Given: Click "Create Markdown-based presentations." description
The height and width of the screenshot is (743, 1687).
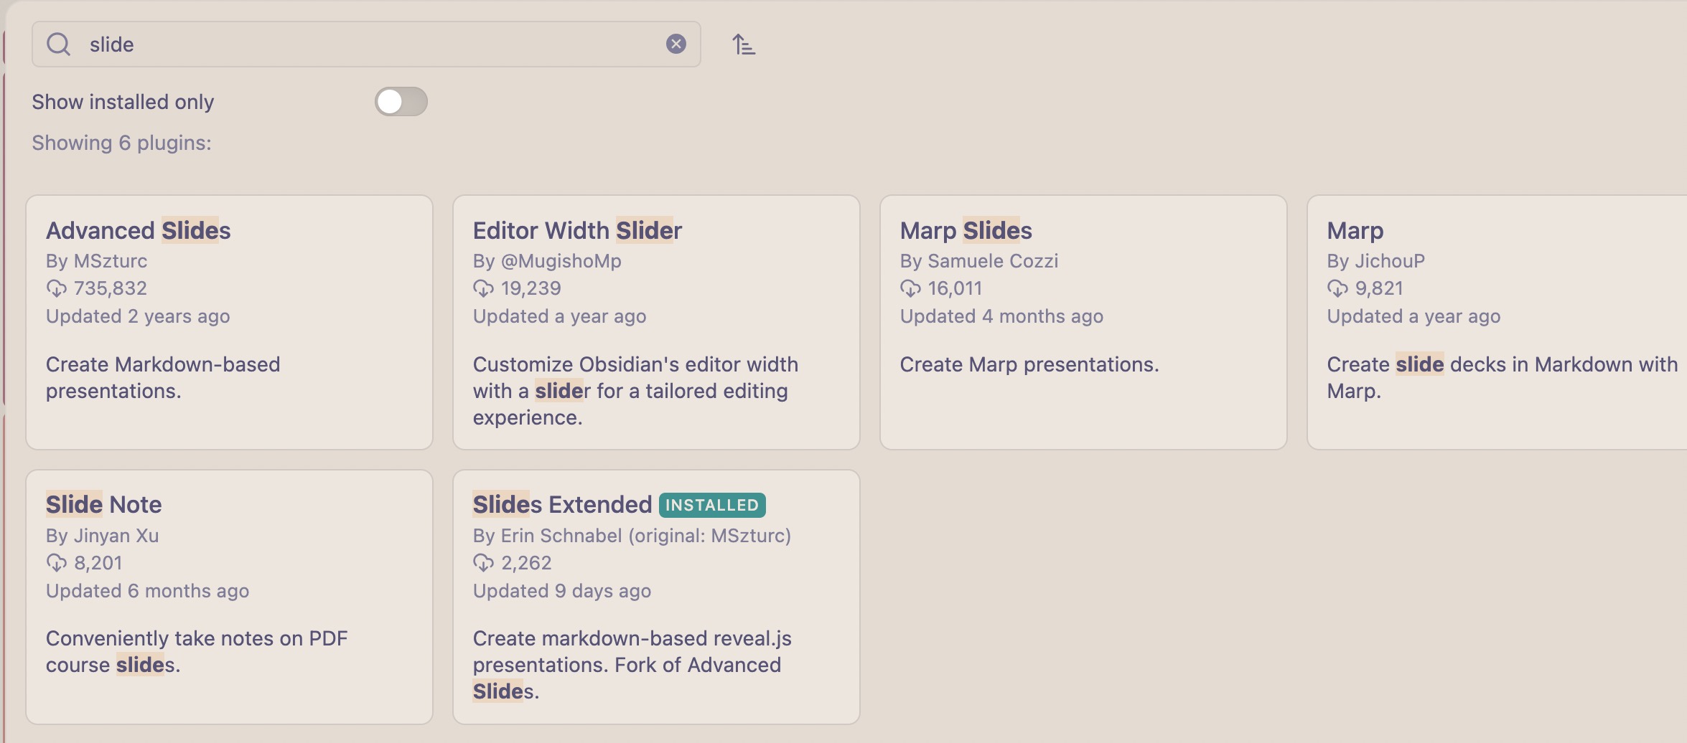Looking at the screenshot, I should 163,378.
